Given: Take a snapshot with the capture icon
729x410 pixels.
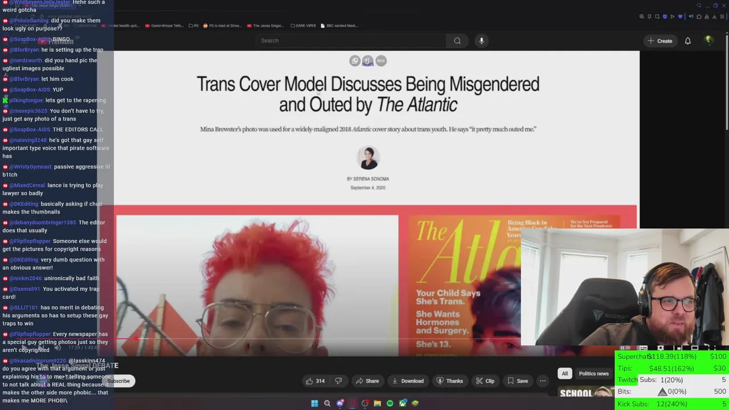Looking at the screenshot, I should [657, 17].
